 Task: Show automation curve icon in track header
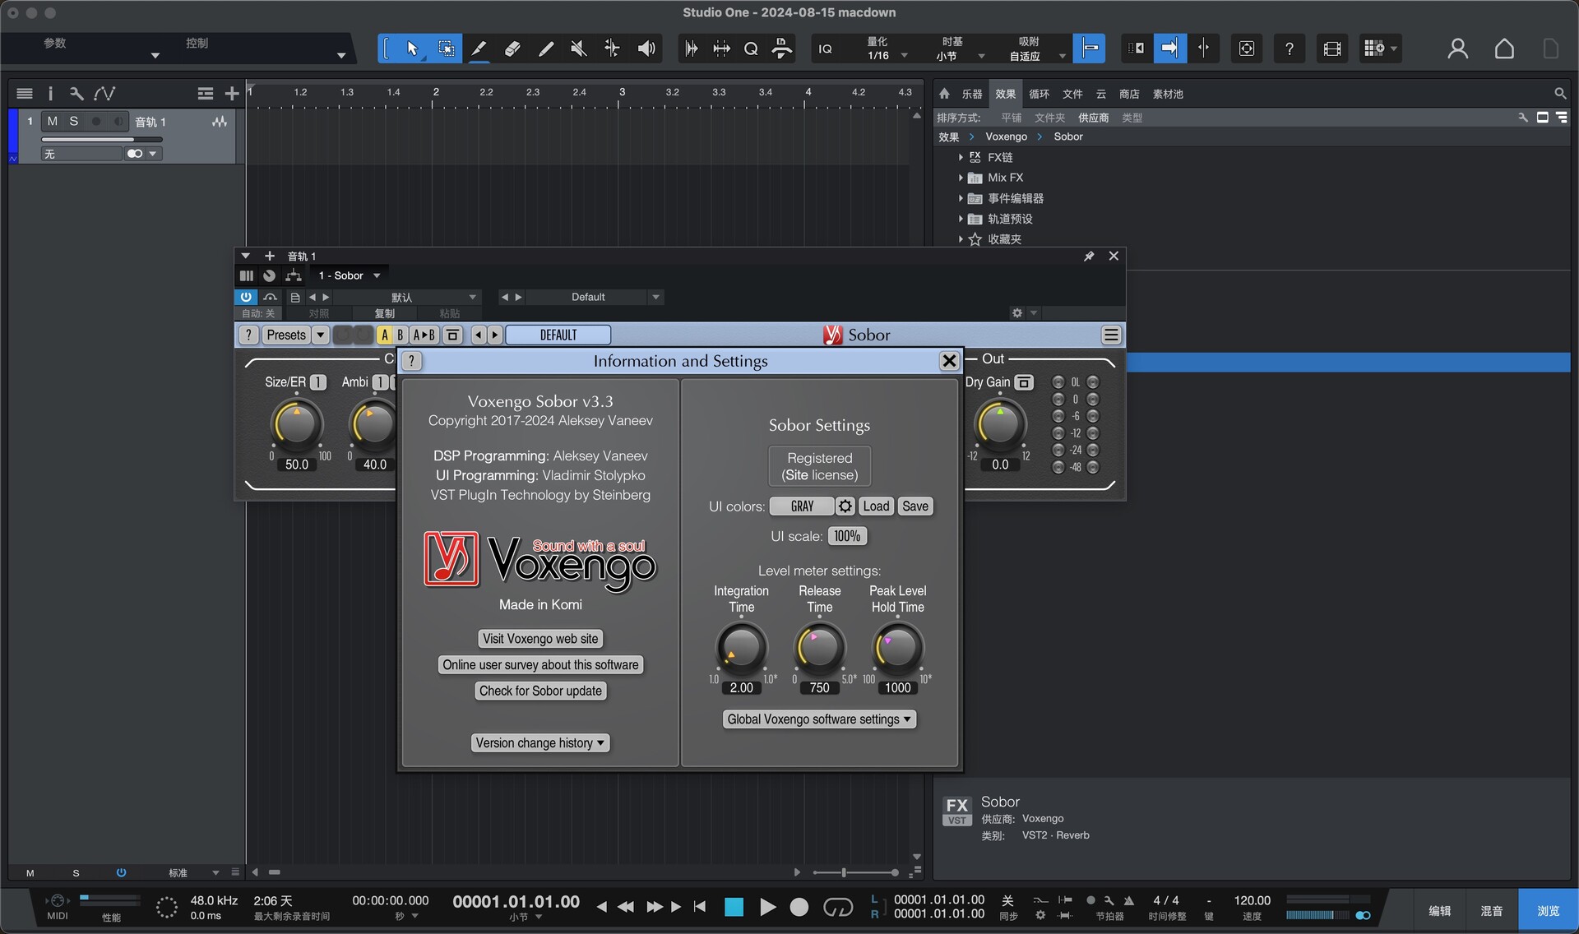(x=104, y=94)
